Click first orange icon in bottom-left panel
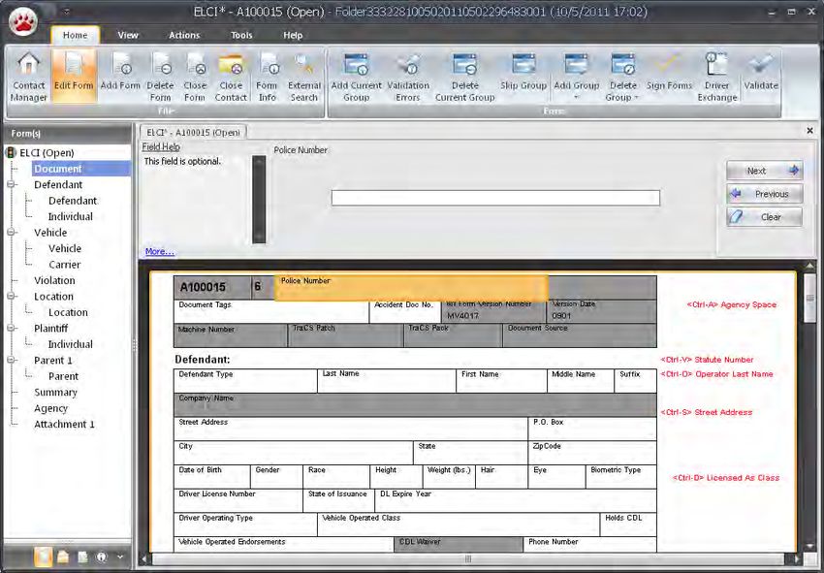The height and width of the screenshot is (573, 824). pyautogui.click(x=43, y=557)
